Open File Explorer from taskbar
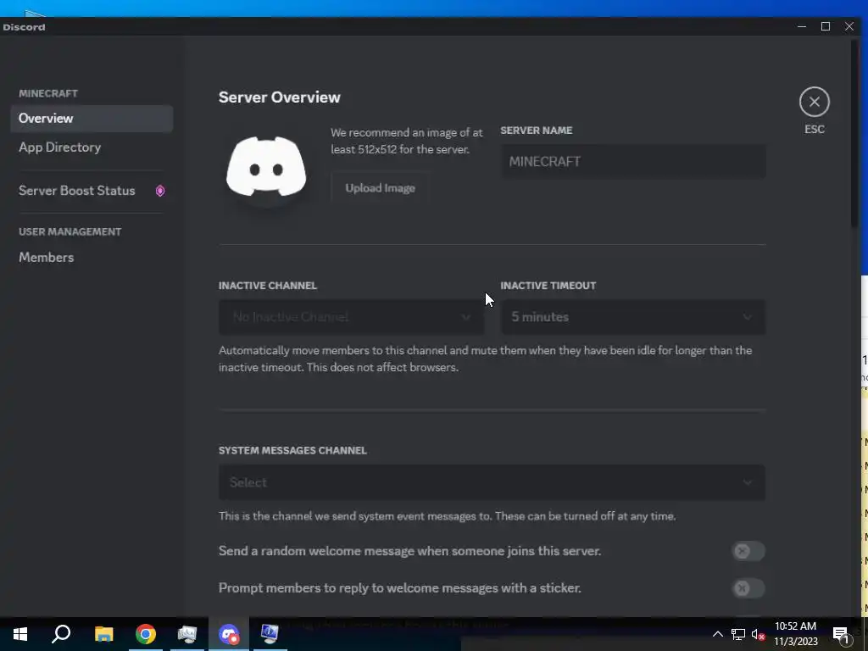868x651 pixels. (103, 634)
